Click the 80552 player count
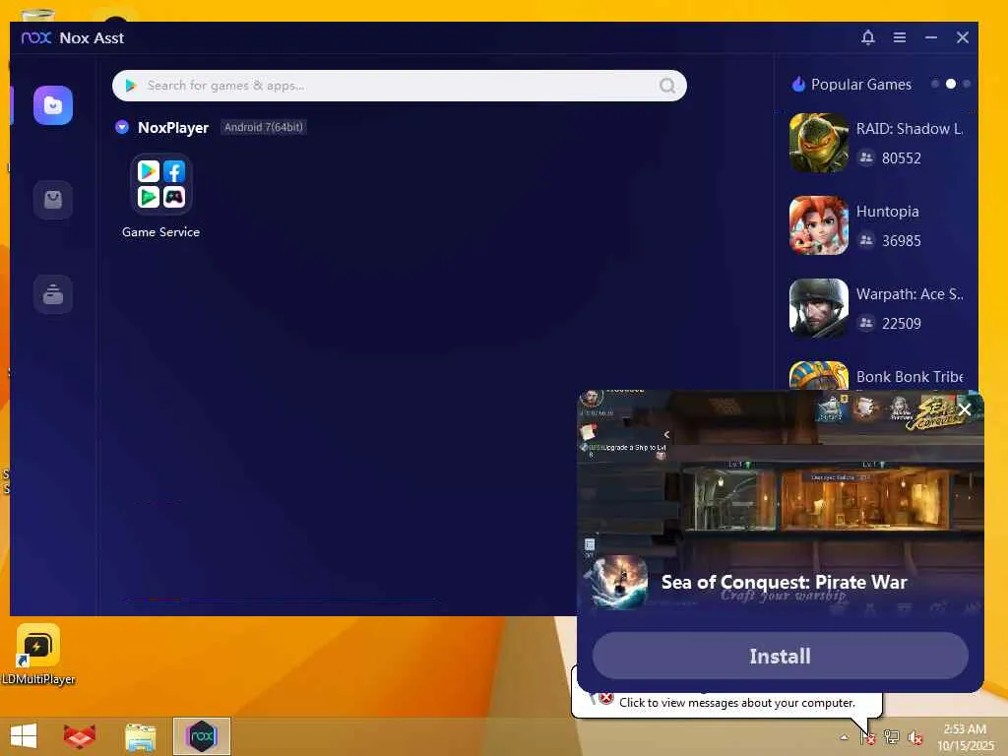 902,158
